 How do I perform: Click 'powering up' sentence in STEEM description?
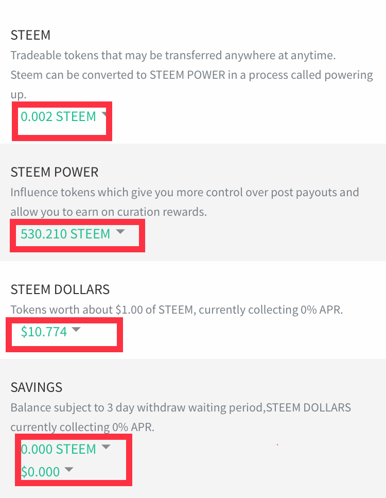pos(192,85)
